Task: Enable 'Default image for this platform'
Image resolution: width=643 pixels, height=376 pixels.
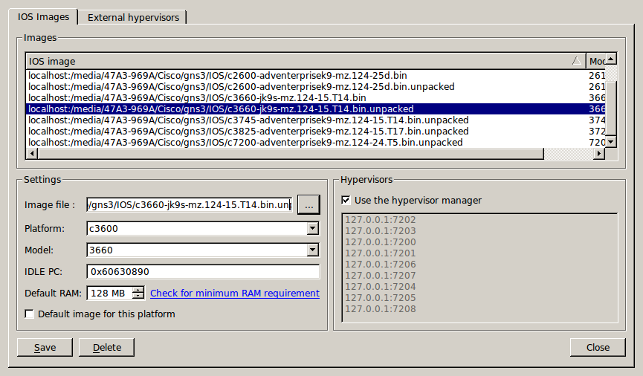Action: coord(29,314)
